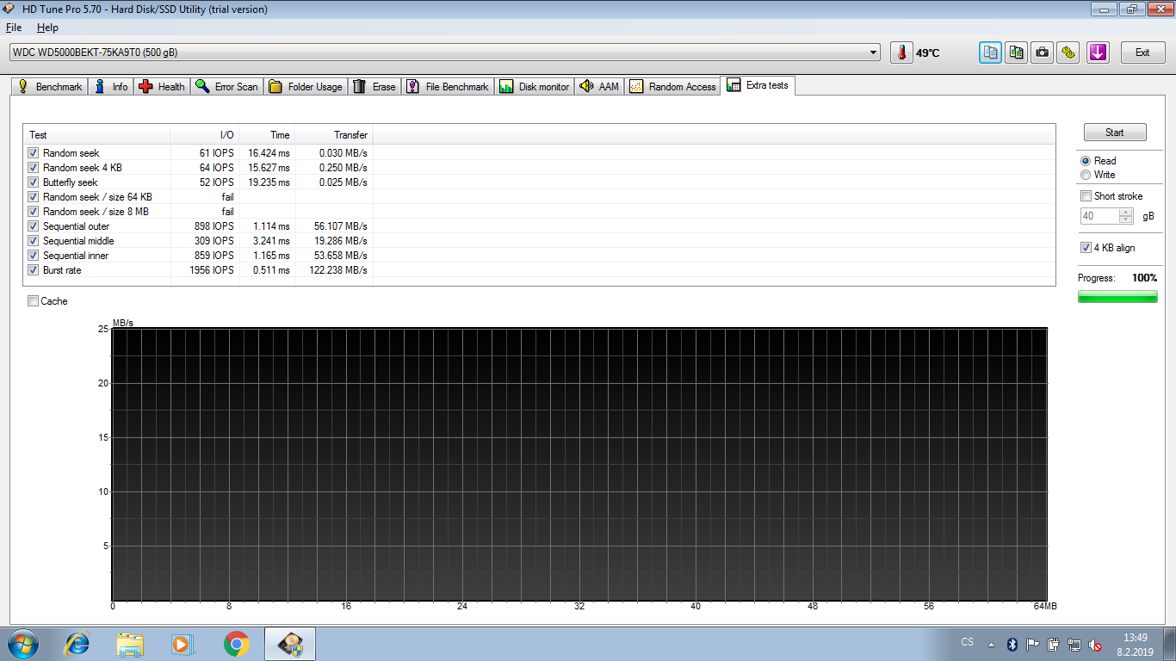Click the network tray icon

point(1074,645)
